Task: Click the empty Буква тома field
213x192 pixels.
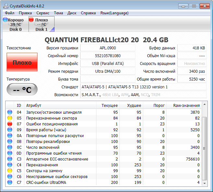Action: (108, 79)
